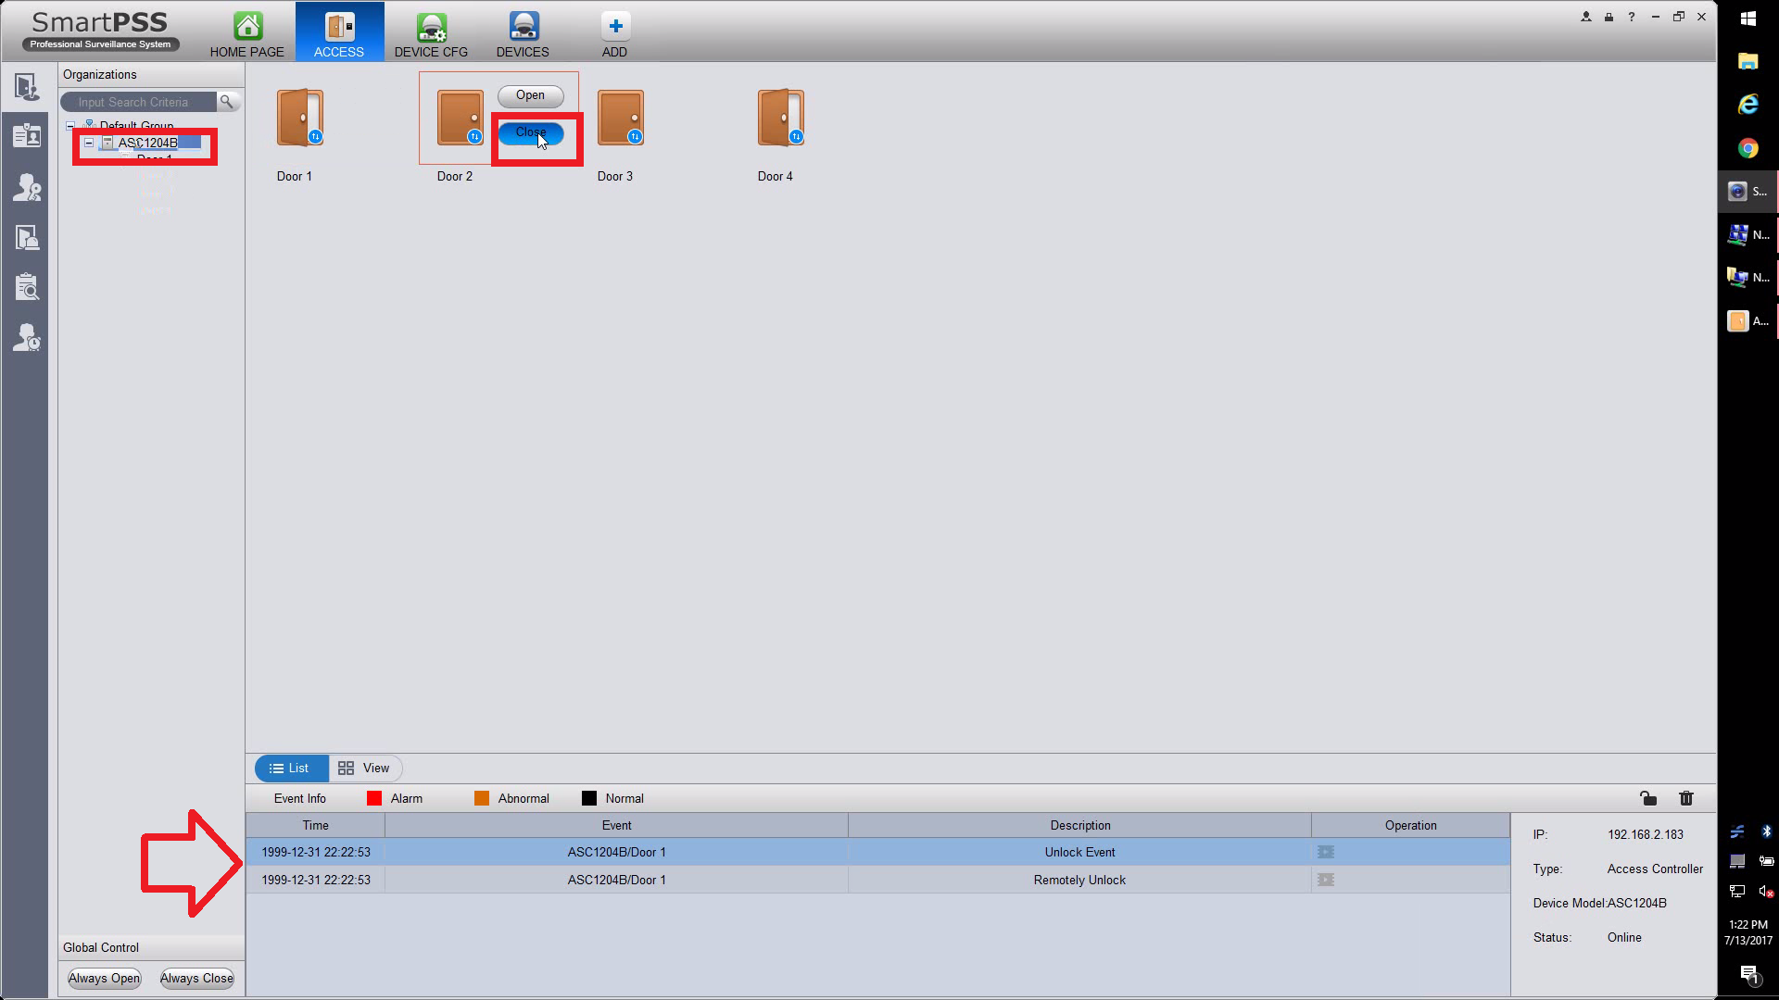The width and height of the screenshot is (1779, 1000).
Task: Open the DEVICE CFG tab
Action: point(431,33)
